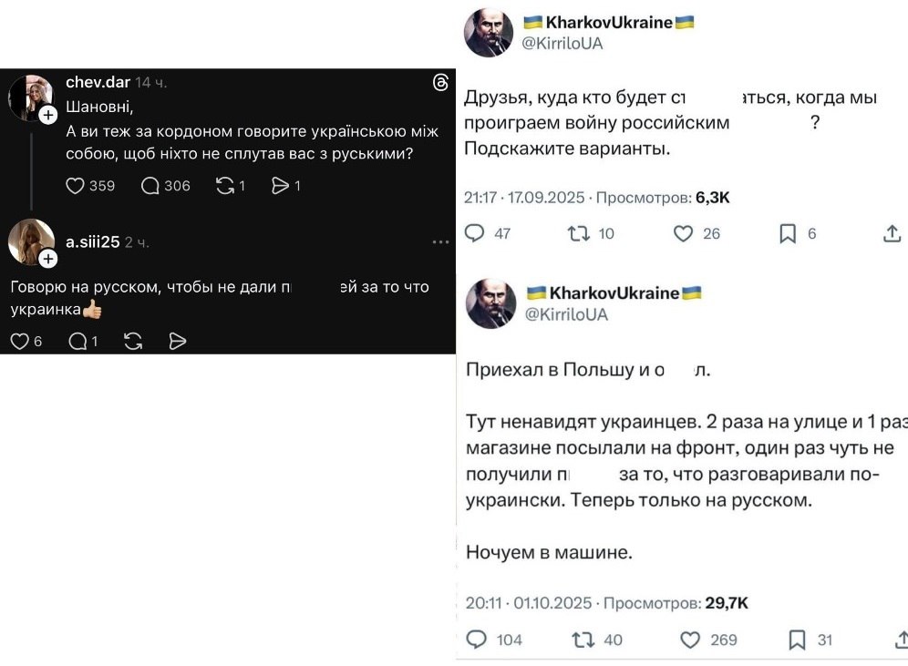
Task: Bookmark the 17.09.2025 tweet
Action: [788, 233]
